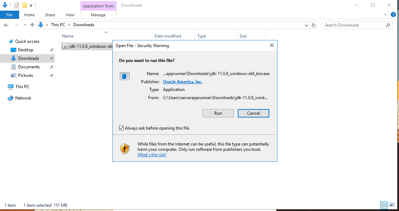Open the What's the risk? link
Screen dimensions: 399x211
pyautogui.click(x=152, y=155)
